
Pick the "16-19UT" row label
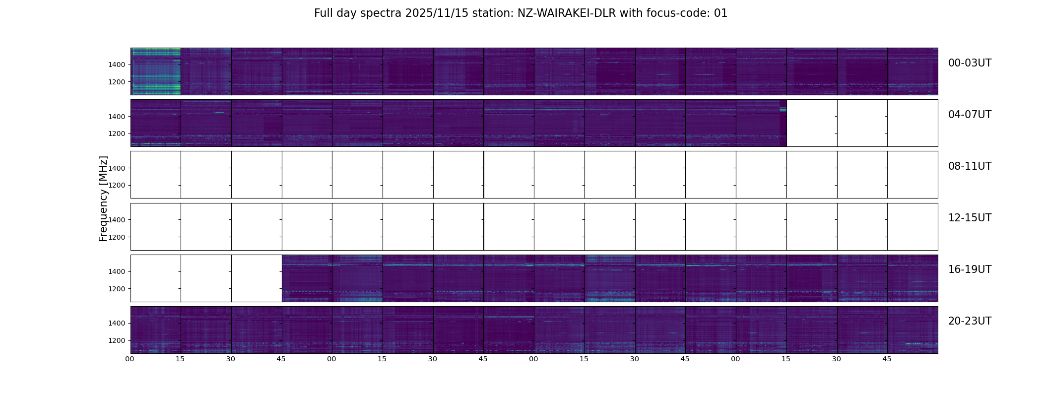[x=970, y=269]
